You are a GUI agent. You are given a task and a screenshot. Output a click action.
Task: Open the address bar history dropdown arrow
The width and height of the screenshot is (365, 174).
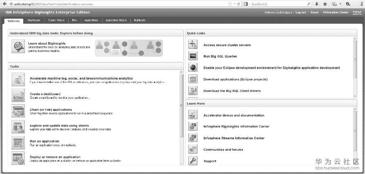(234, 4)
